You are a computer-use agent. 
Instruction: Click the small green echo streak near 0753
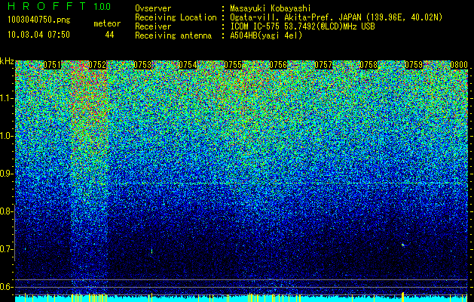click(151, 251)
